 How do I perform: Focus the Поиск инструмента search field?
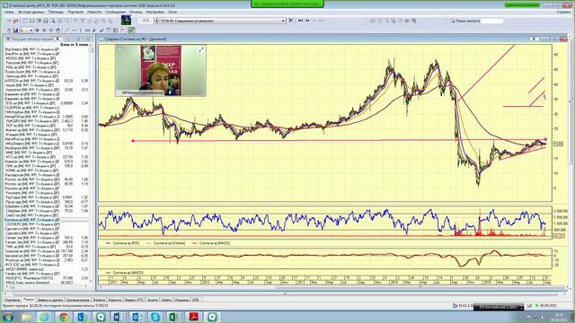click(x=491, y=21)
